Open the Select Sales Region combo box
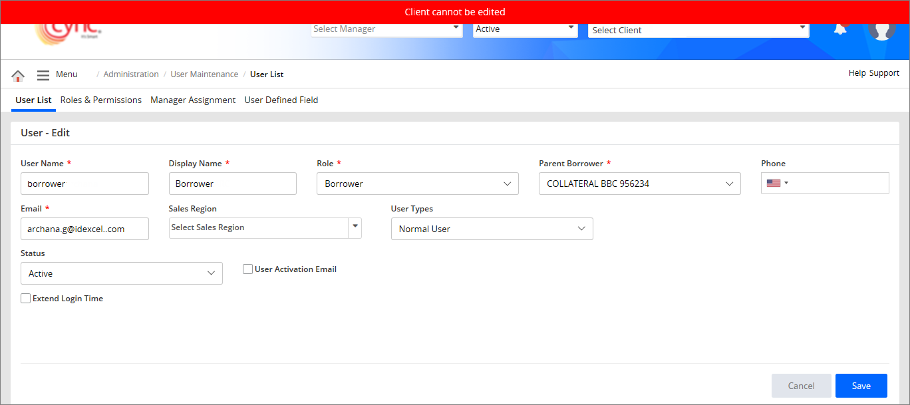Screen dimensions: 910x405 [265, 227]
